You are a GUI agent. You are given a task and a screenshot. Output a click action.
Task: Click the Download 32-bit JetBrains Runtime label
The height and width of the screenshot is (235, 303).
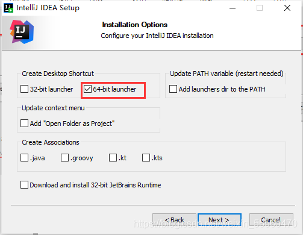click(x=95, y=185)
